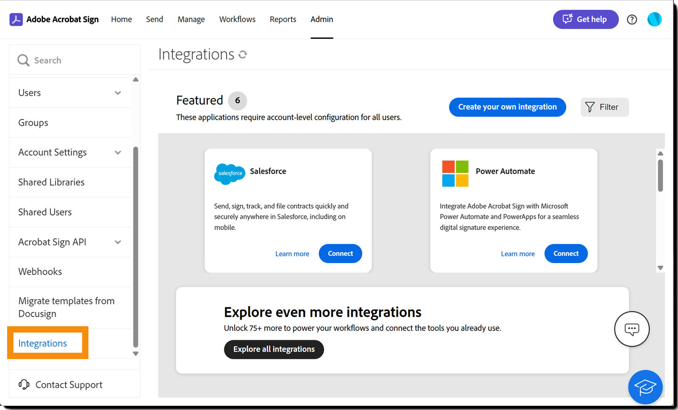Click the Adobe Acrobat Sign logo
Image resolution: width=678 pixels, height=410 pixels.
(x=16, y=19)
